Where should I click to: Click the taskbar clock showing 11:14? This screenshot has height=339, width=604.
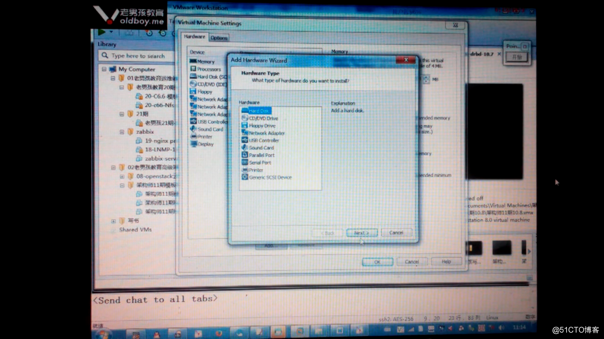pos(519,327)
